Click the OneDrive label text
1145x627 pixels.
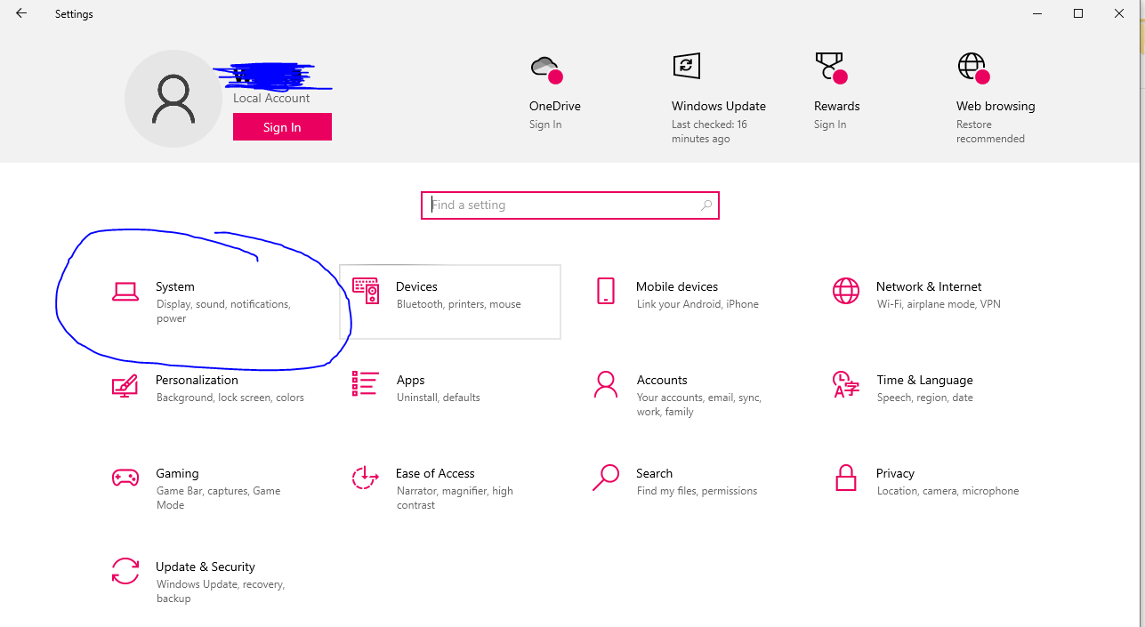pos(555,106)
